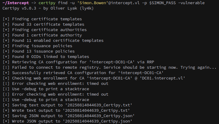
Task: Click 'Found 11 enabled certificate templates' line
Action: click(58, 41)
